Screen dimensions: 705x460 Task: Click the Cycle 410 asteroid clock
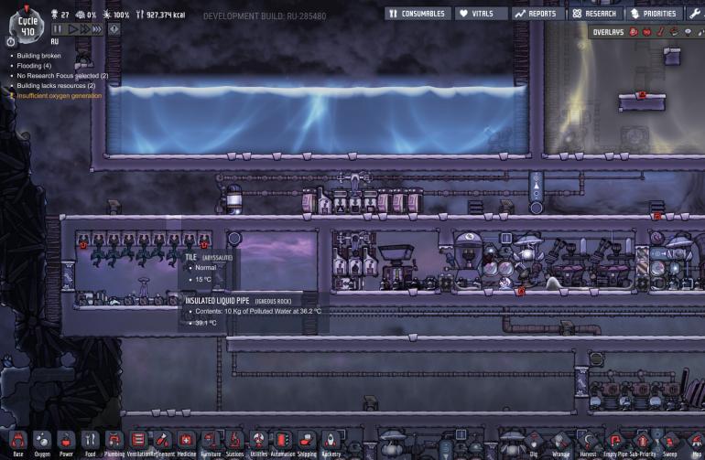pyautogui.click(x=27, y=26)
